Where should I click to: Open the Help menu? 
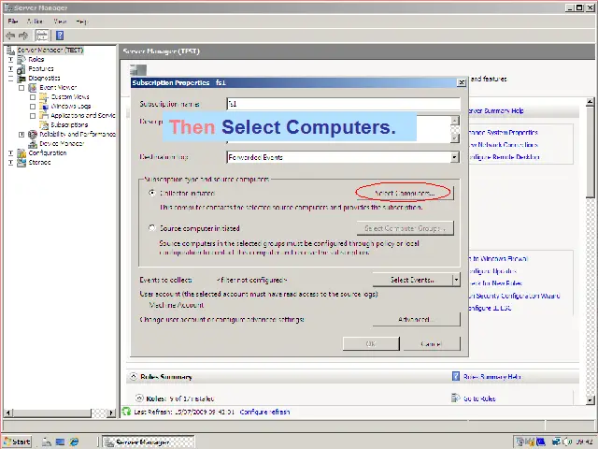[81, 22]
